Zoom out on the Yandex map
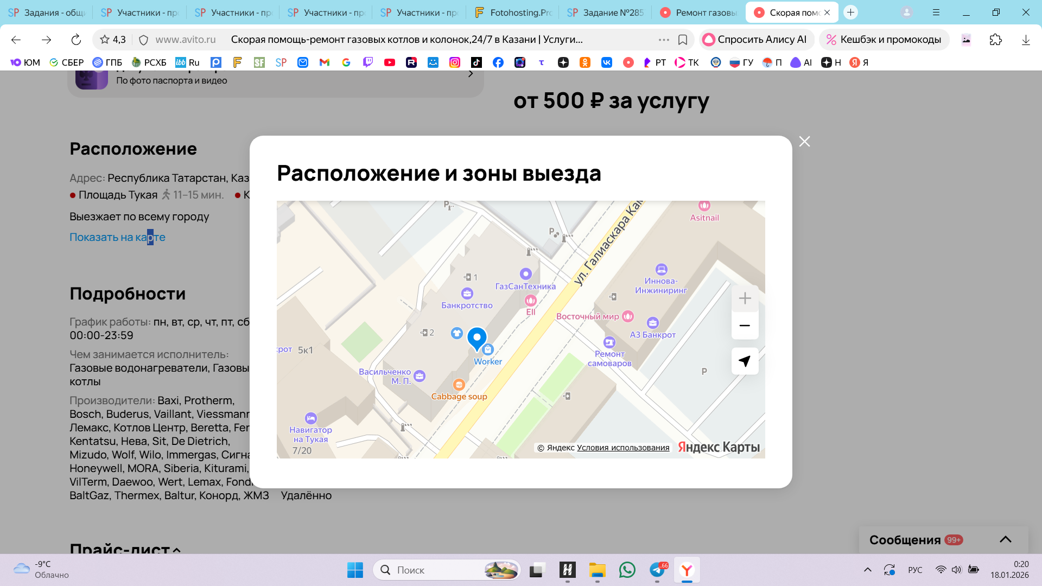Viewport: 1042px width, 586px height. (x=745, y=326)
